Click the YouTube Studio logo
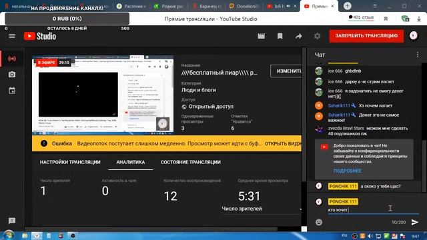427x240 pixels. point(40,36)
